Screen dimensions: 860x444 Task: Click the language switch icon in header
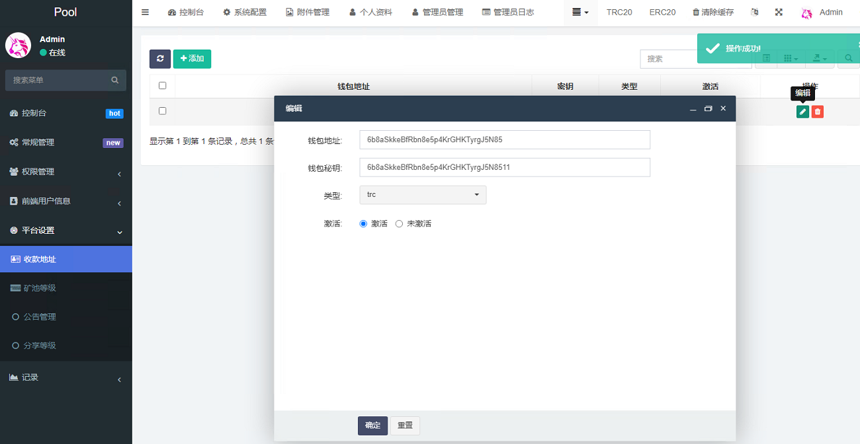(755, 12)
